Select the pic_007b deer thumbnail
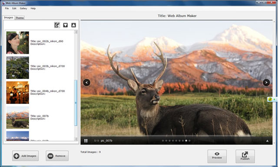 [x=17, y=117]
